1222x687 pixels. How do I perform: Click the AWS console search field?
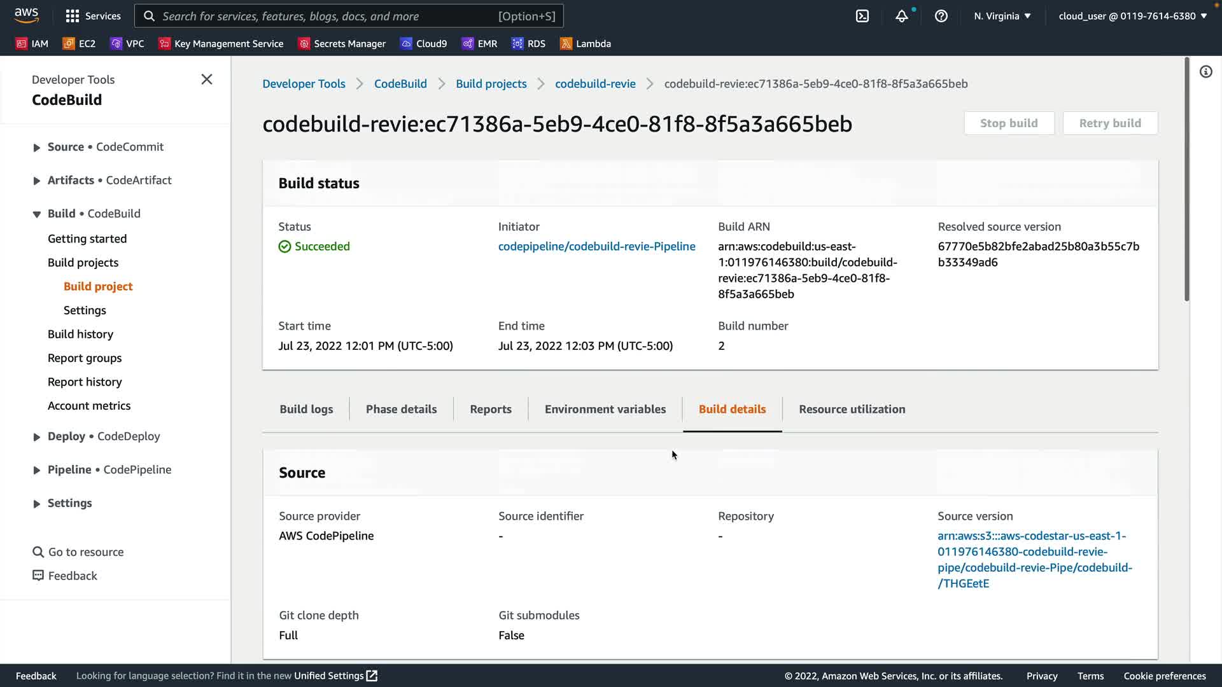tap(349, 16)
